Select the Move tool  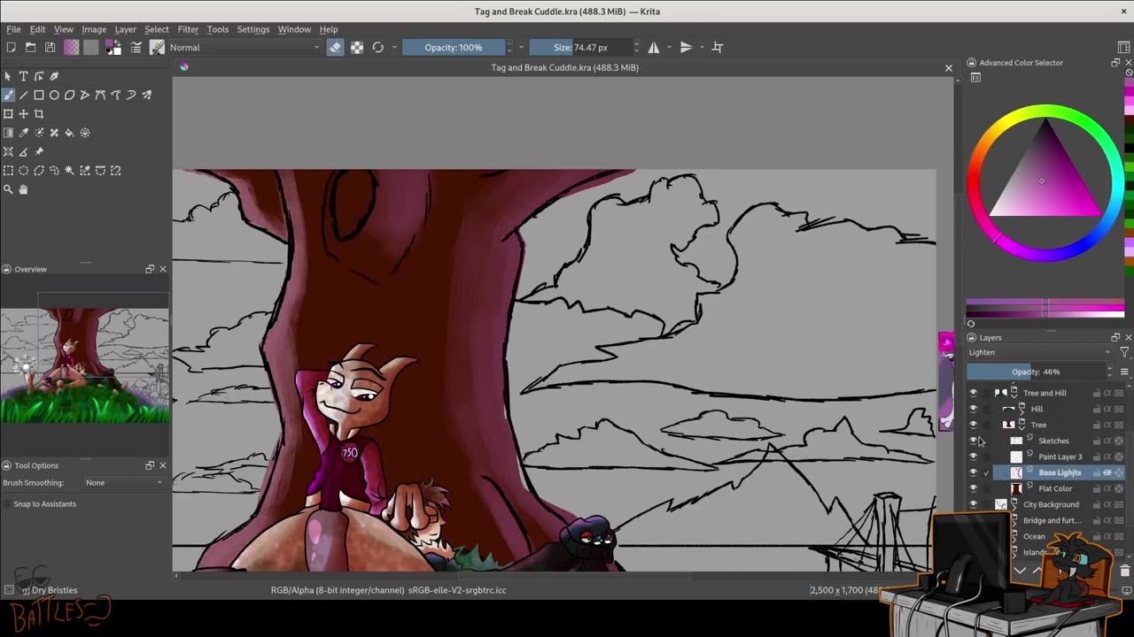tap(24, 113)
